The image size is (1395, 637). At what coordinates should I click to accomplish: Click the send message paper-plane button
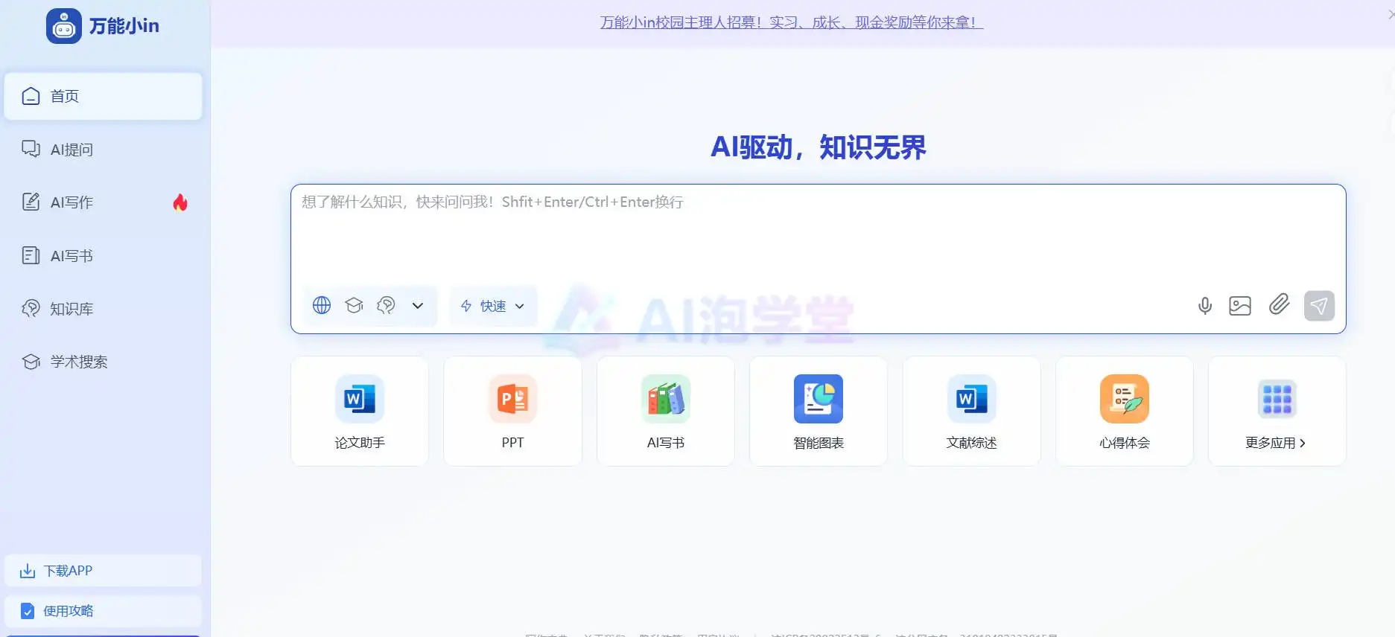tap(1319, 306)
